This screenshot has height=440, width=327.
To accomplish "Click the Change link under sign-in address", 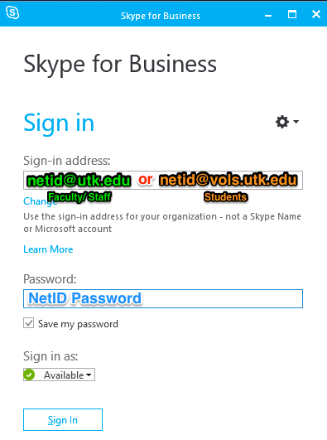I will point(41,201).
